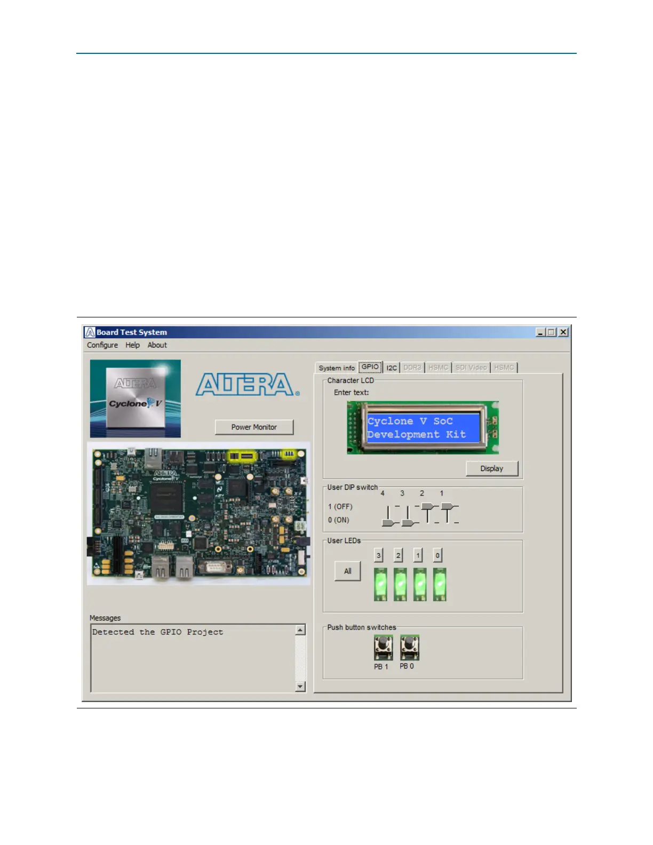Click the All LEDs button

[348, 571]
